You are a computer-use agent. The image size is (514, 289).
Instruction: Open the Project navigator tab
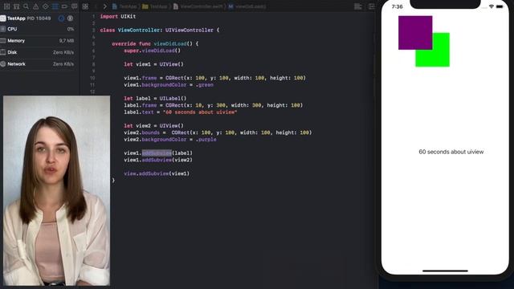(x=6, y=6)
